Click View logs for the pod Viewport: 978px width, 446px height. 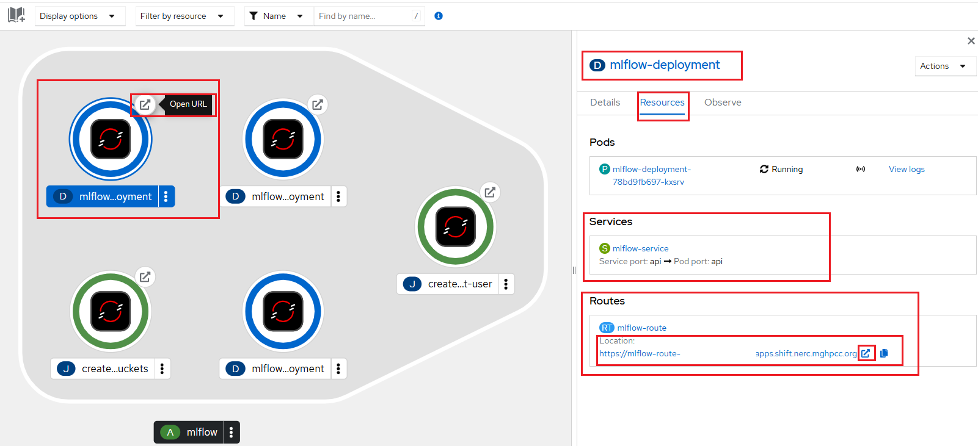[x=907, y=169]
